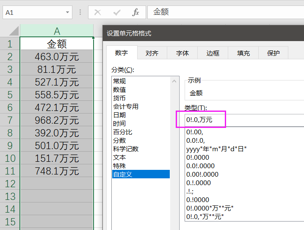Click cell with 558.5万元
304x230 pixels.
coord(57,94)
